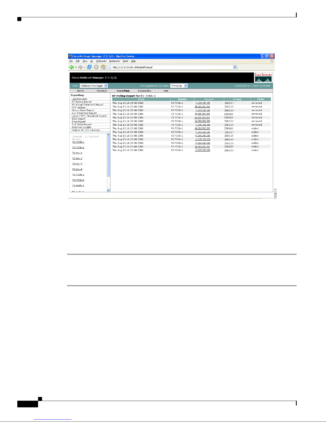Select device P3-msfc-1 in device list
Image resolution: width=326 pixels, height=422 pixels.
pos(78,186)
